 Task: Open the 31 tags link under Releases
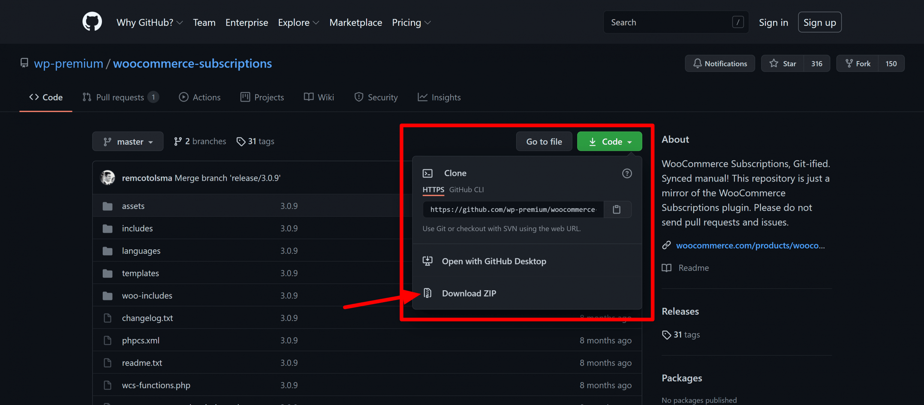(x=681, y=334)
